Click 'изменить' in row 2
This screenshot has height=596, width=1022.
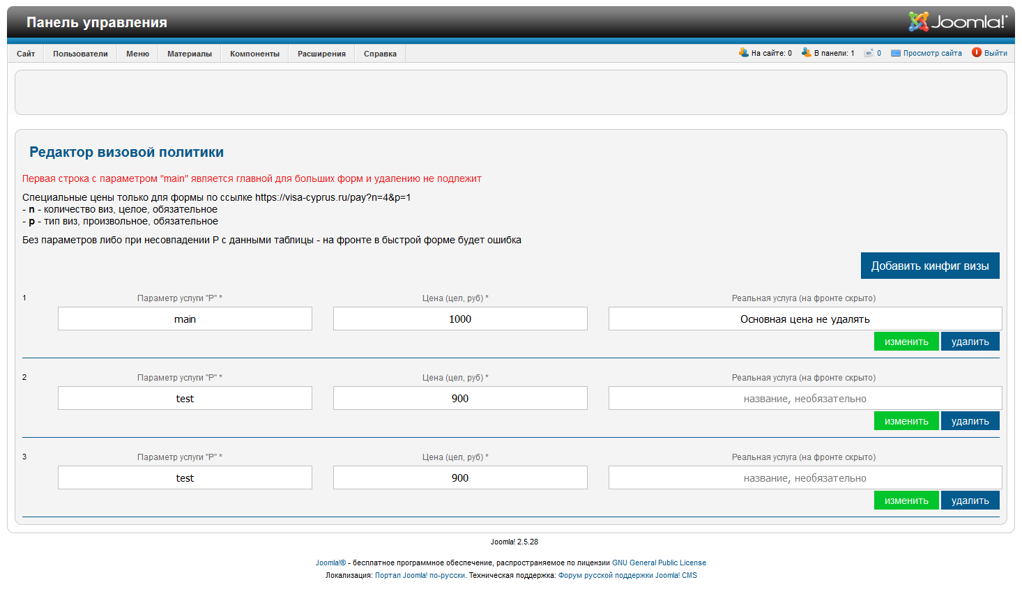pyautogui.click(x=906, y=421)
